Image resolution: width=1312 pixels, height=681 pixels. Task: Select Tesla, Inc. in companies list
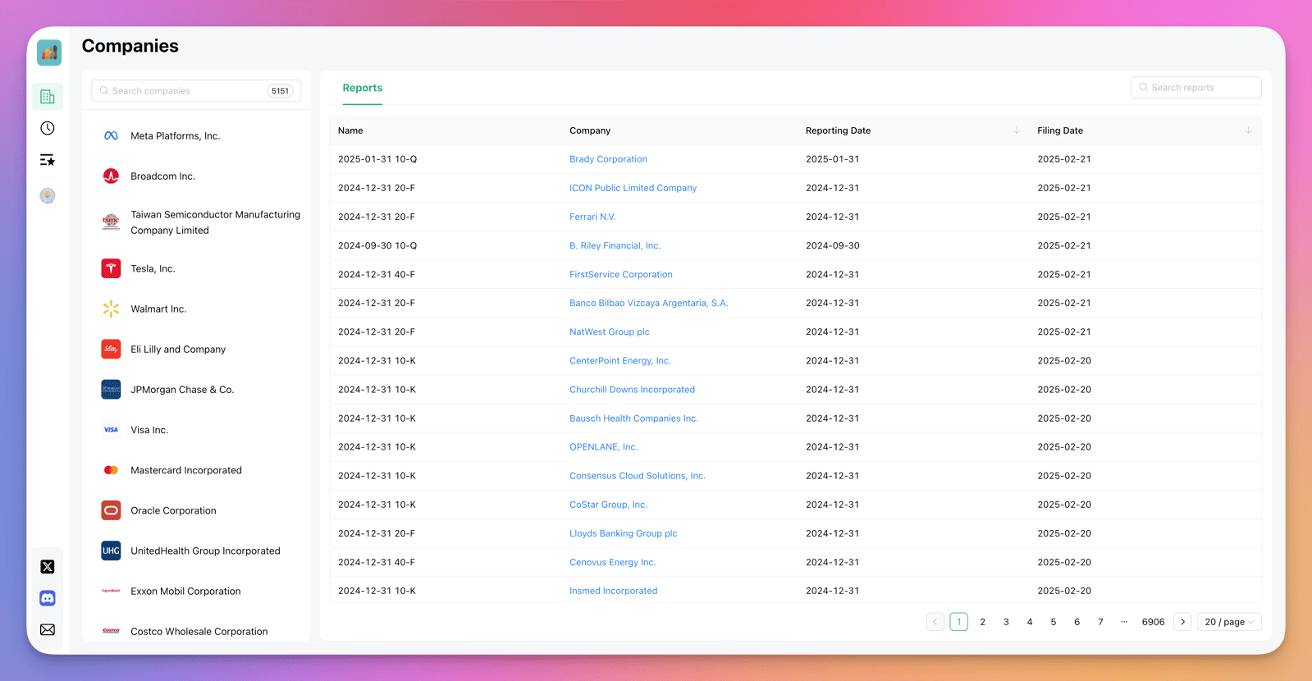[x=153, y=268]
